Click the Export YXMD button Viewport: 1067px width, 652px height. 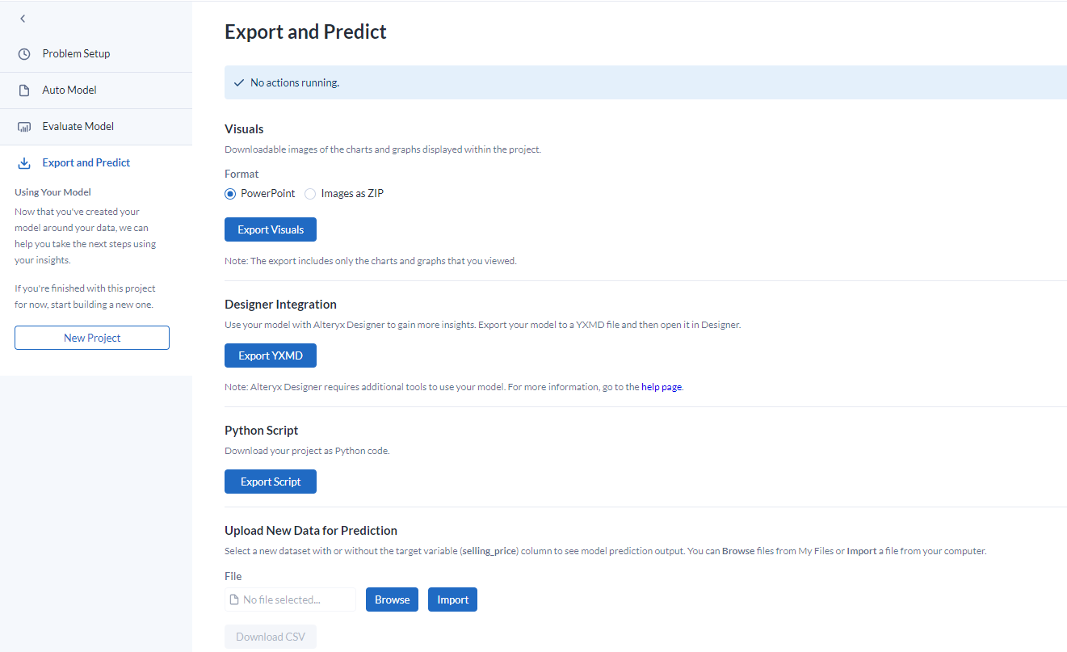(271, 355)
